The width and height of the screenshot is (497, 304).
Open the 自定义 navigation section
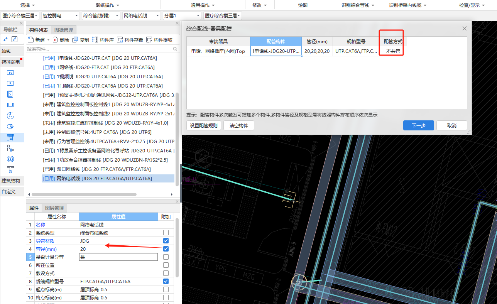click(x=12, y=191)
